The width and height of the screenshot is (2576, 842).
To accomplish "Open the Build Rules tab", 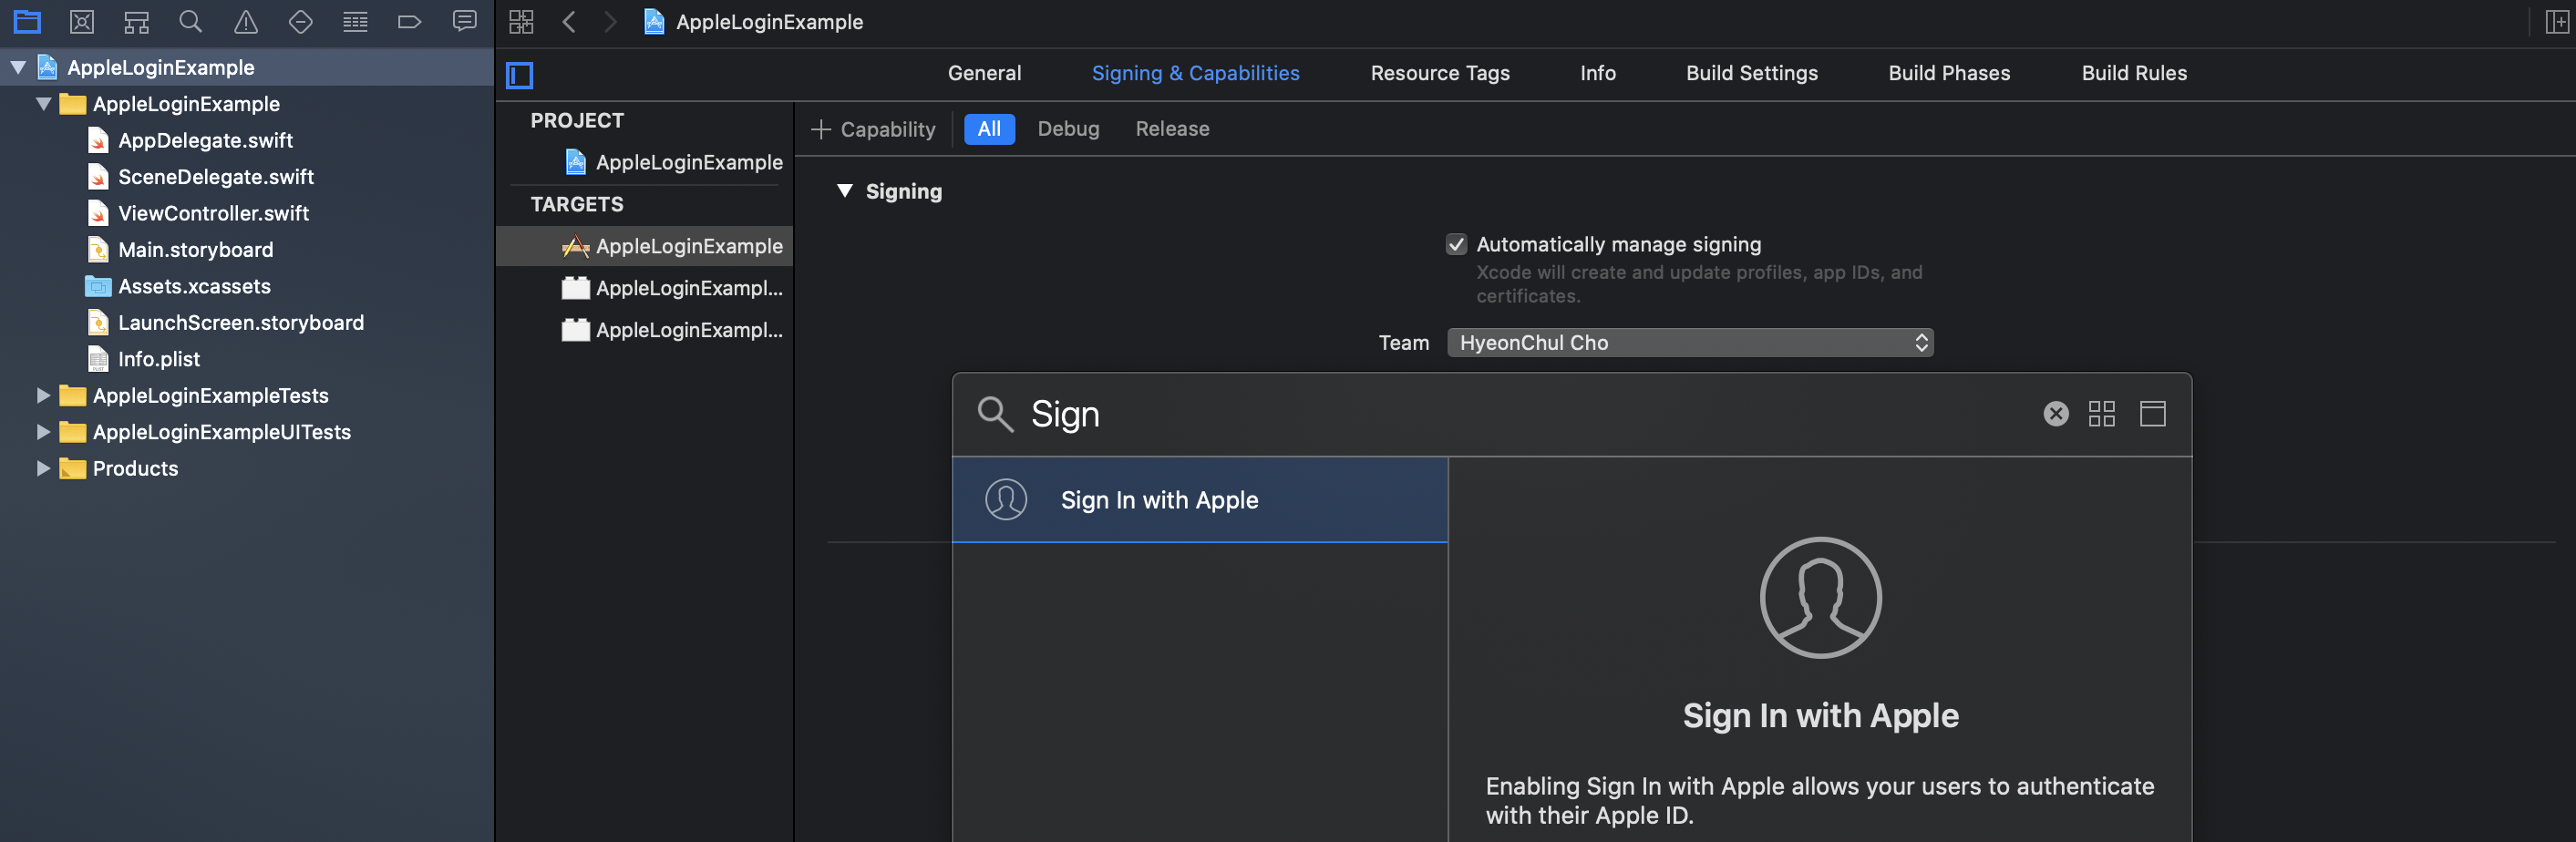I will click(2134, 73).
